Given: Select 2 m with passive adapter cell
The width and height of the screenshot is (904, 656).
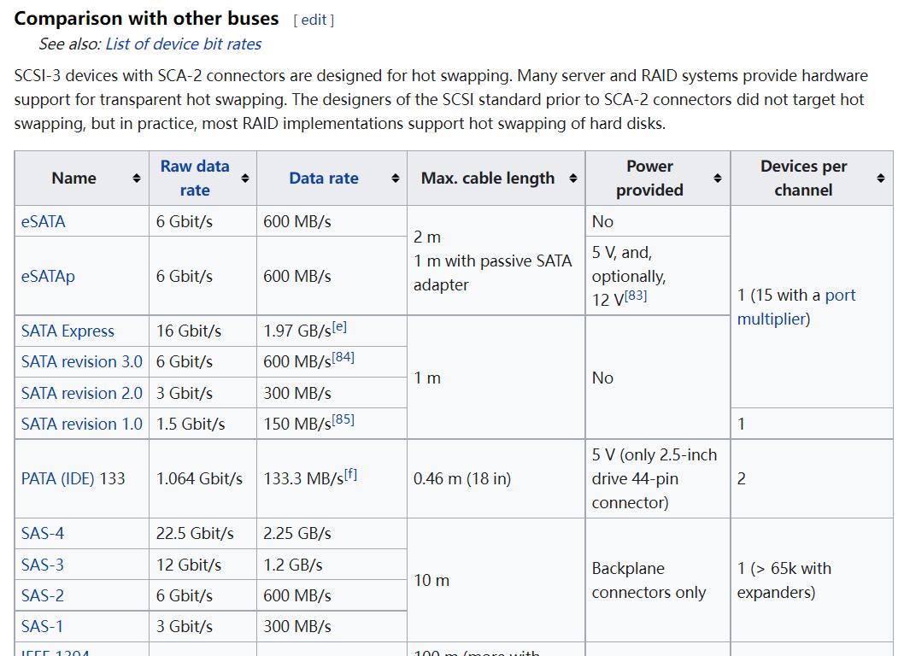Looking at the screenshot, I should click(496, 261).
